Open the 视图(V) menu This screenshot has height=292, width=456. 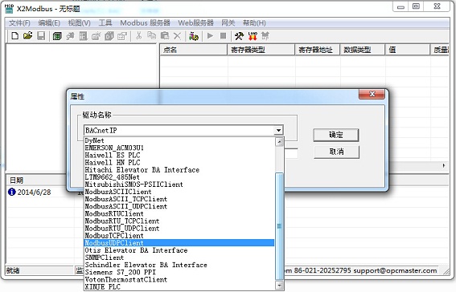79,23
